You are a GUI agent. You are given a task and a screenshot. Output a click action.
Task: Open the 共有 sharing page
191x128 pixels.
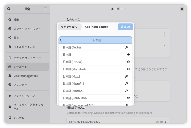27,38
